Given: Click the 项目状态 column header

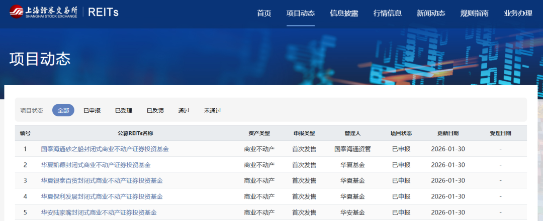Looking at the screenshot, I should coord(401,133).
